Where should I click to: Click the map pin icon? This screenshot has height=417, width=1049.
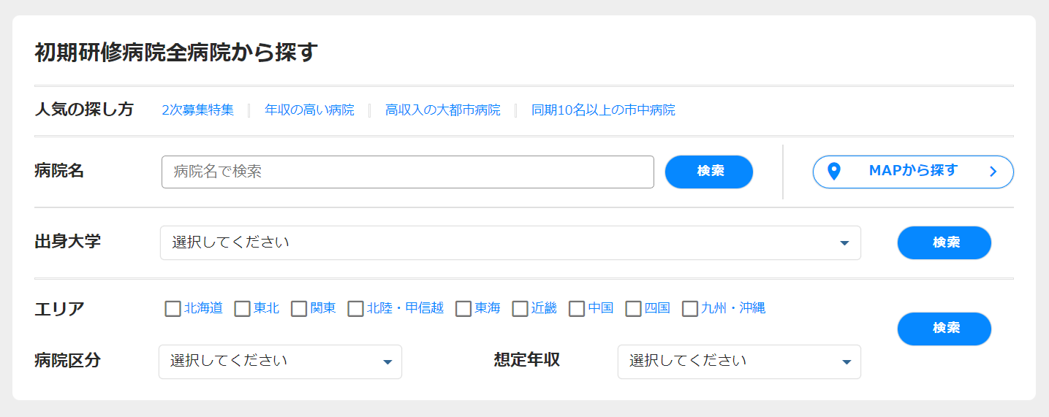click(x=834, y=172)
